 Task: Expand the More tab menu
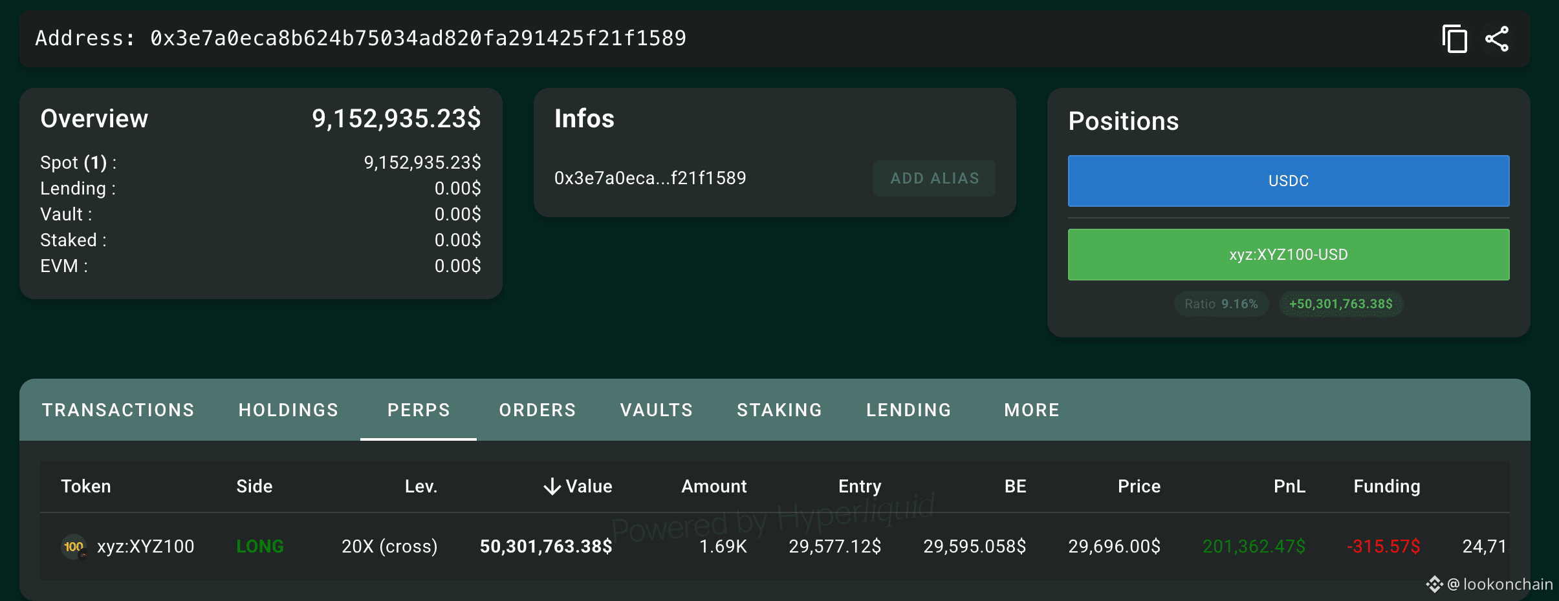coord(1032,410)
